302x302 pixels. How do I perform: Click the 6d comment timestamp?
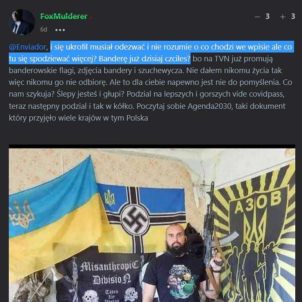44,29
